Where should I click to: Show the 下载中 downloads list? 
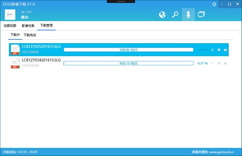[15, 35]
